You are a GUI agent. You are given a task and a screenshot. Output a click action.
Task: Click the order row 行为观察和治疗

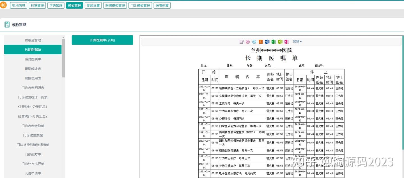pyautogui.click(x=242, y=111)
